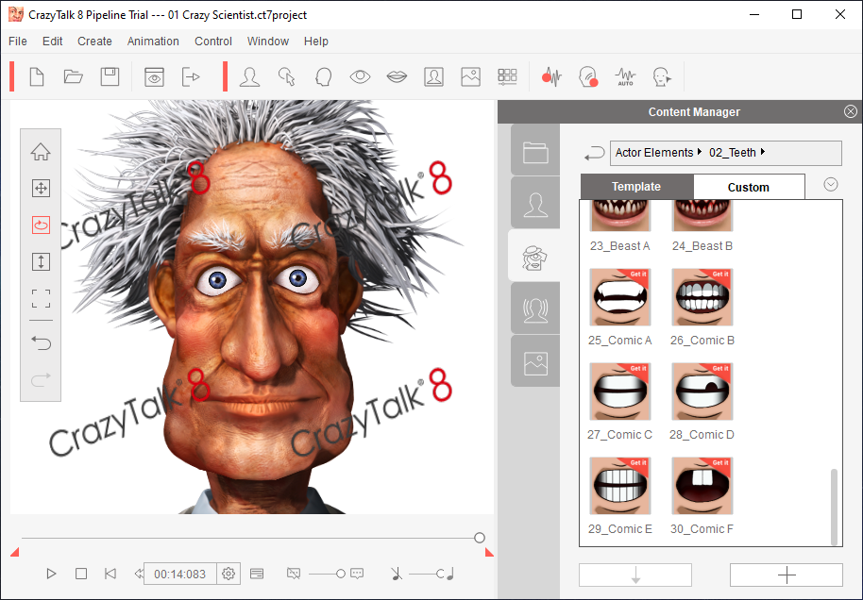Create a new project with the blank page icon
The image size is (863, 600).
[36, 76]
